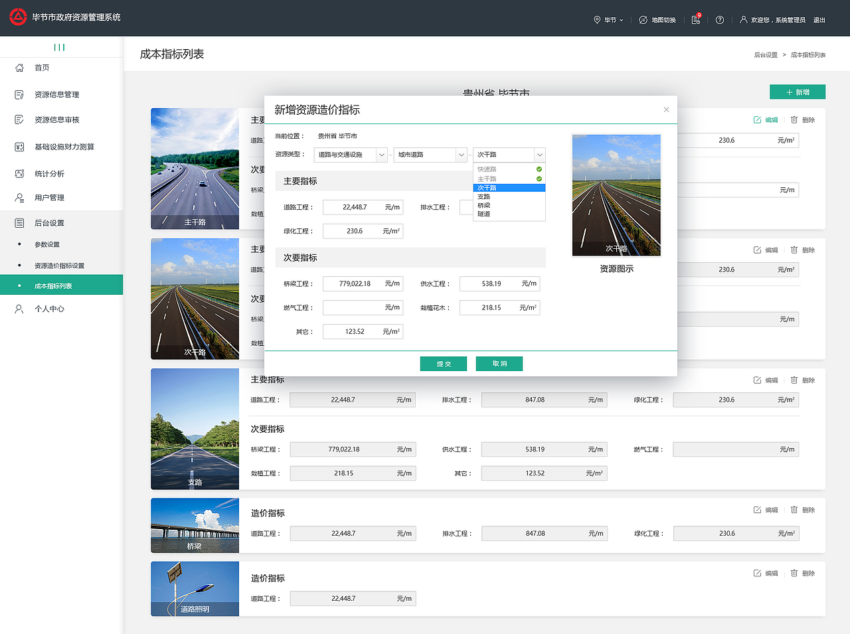Collapse the 次干路 road type dropdown

pos(509,155)
